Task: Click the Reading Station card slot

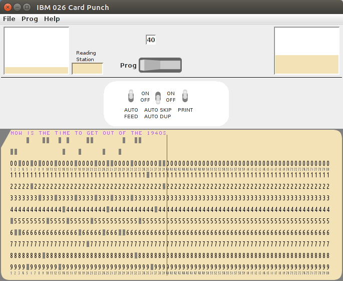Action: (87, 69)
